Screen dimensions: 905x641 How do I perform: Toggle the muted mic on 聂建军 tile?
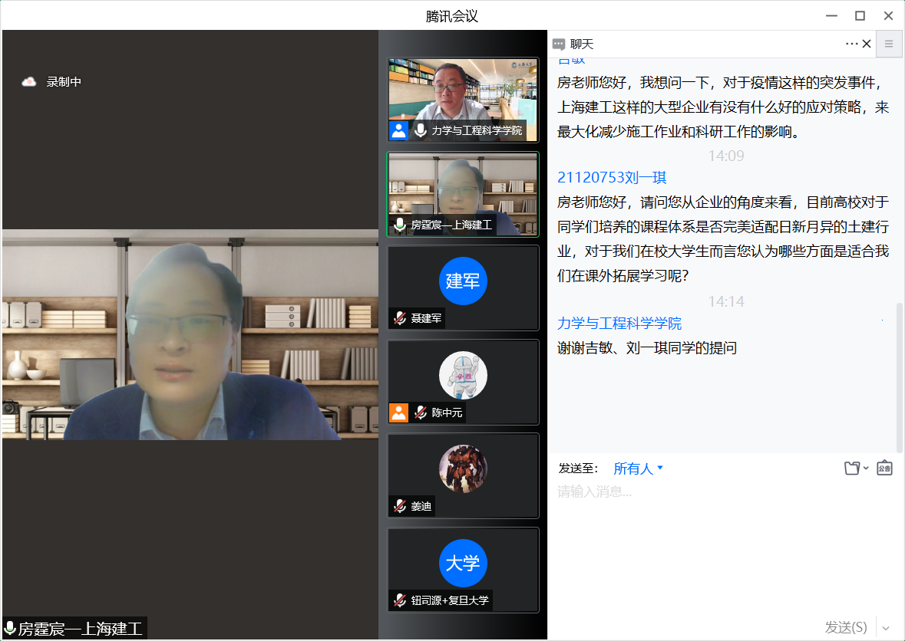(x=400, y=318)
